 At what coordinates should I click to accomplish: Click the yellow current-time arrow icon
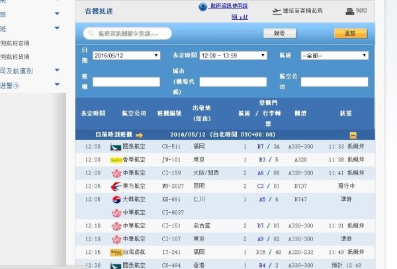point(139,135)
